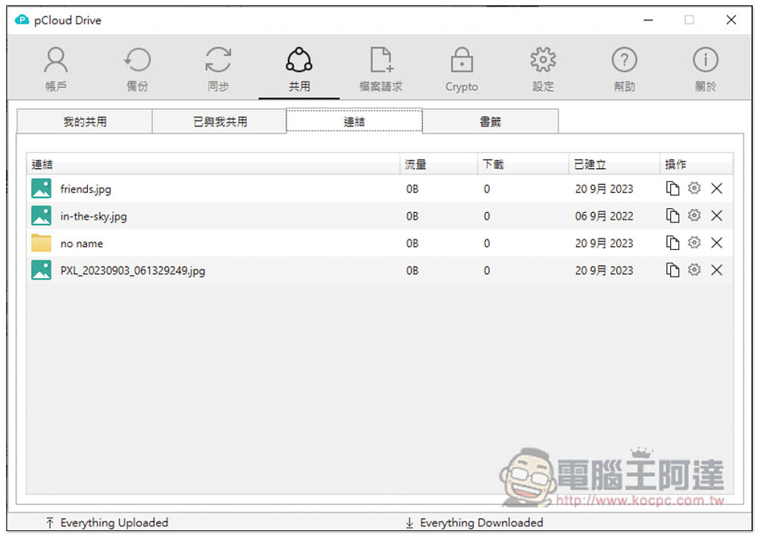
Task: Delete the no name folder link
Action: click(716, 242)
